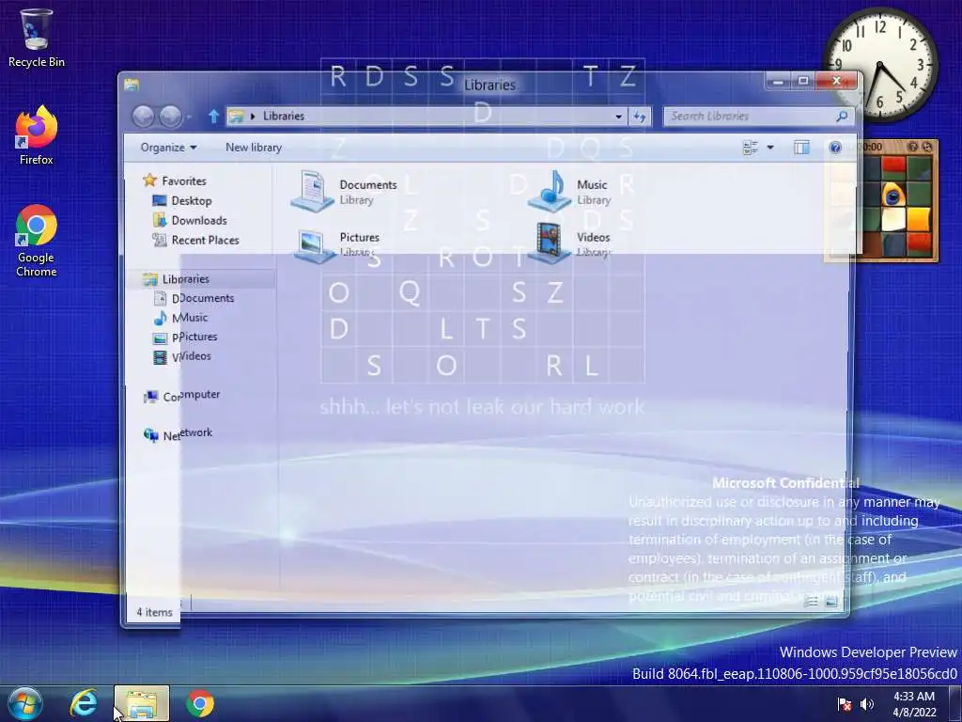Click the volume speaker tray icon

click(x=867, y=703)
